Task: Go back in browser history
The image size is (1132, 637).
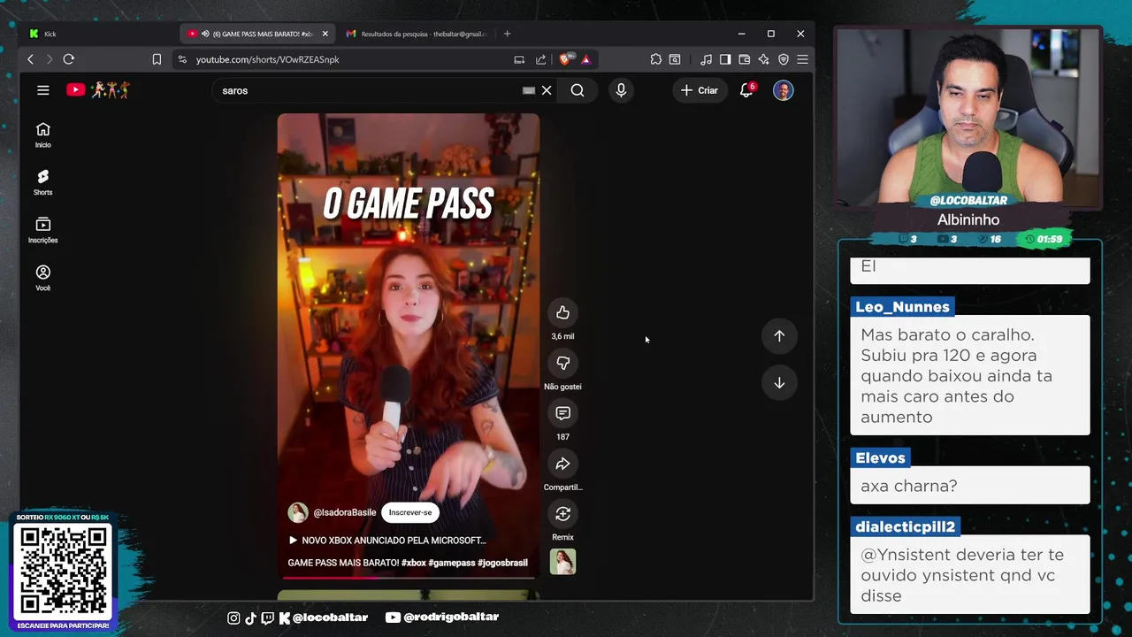Action: (30, 59)
